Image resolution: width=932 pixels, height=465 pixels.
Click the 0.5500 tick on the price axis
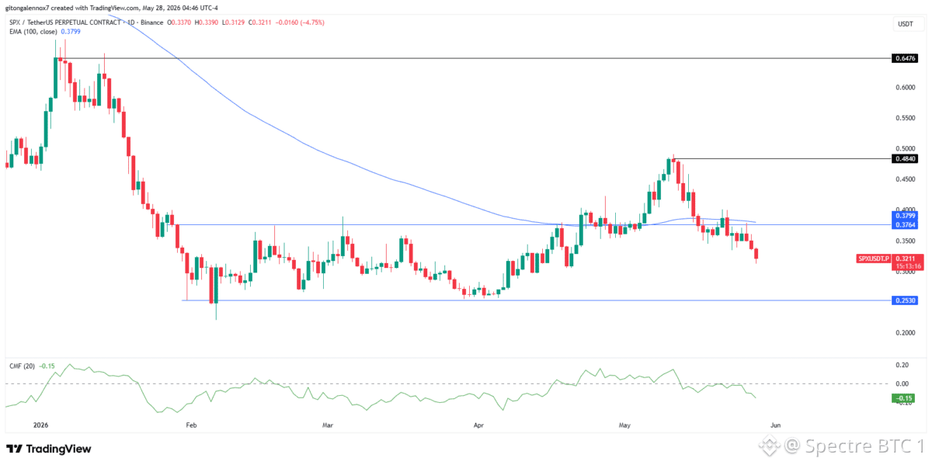[x=905, y=118]
